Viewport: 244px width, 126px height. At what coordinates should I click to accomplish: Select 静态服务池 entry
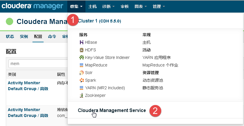click(153, 88)
